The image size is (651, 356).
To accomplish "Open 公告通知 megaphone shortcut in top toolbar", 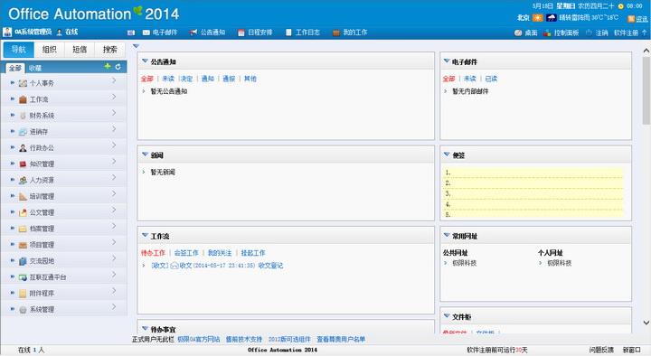I will pos(193,33).
